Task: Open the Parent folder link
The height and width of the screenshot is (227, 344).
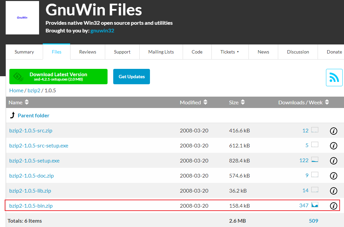Action: coord(34,115)
